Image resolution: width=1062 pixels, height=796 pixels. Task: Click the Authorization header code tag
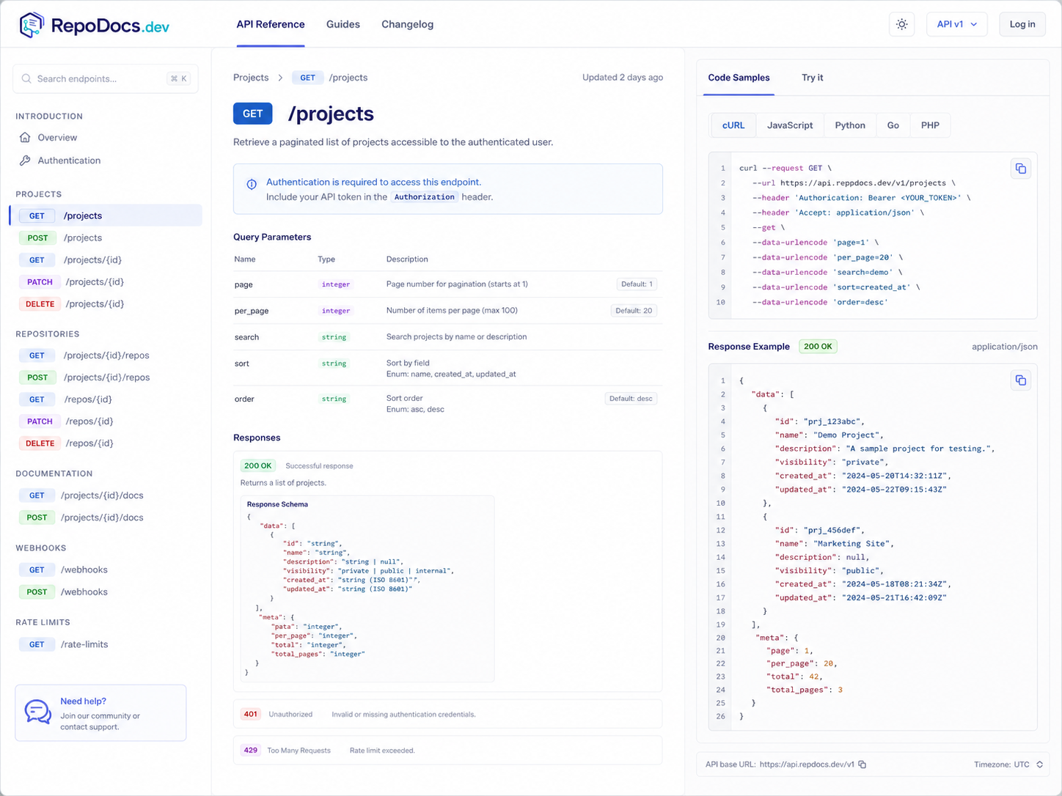(x=424, y=197)
